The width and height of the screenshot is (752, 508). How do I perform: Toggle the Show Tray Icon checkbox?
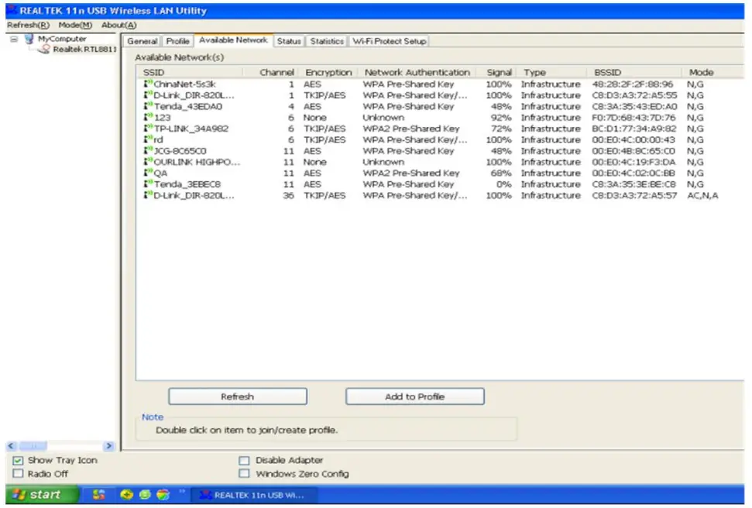pyautogui.click(x=19, y=460)
